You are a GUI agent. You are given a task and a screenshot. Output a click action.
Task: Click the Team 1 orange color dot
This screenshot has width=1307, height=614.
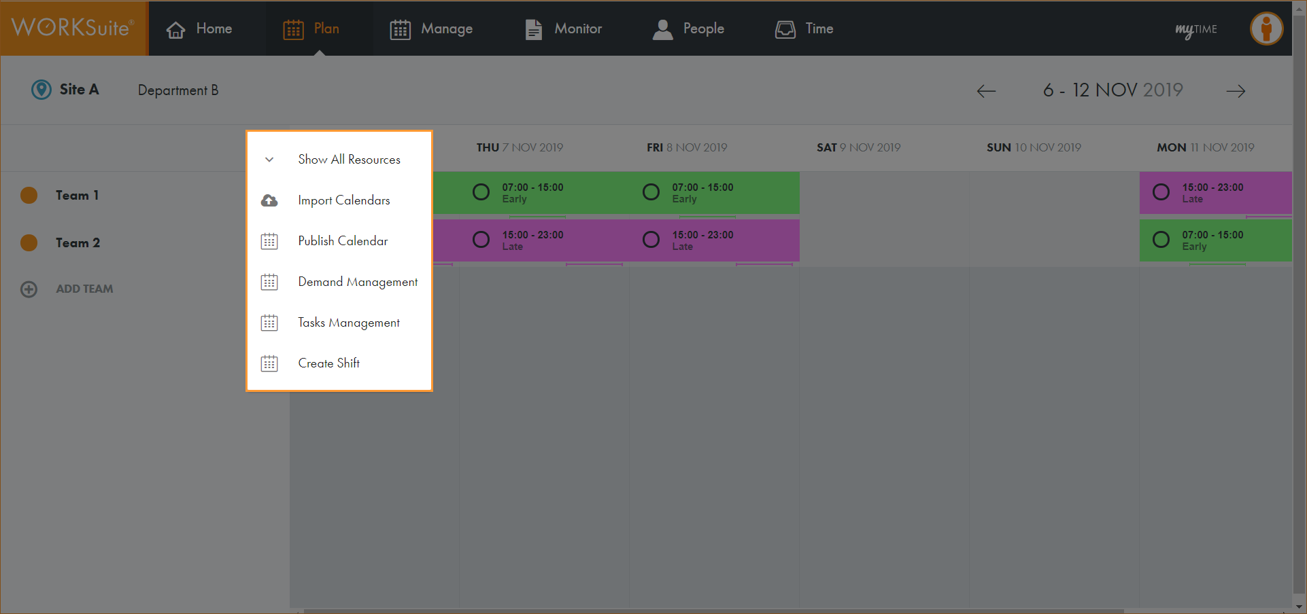29,196
